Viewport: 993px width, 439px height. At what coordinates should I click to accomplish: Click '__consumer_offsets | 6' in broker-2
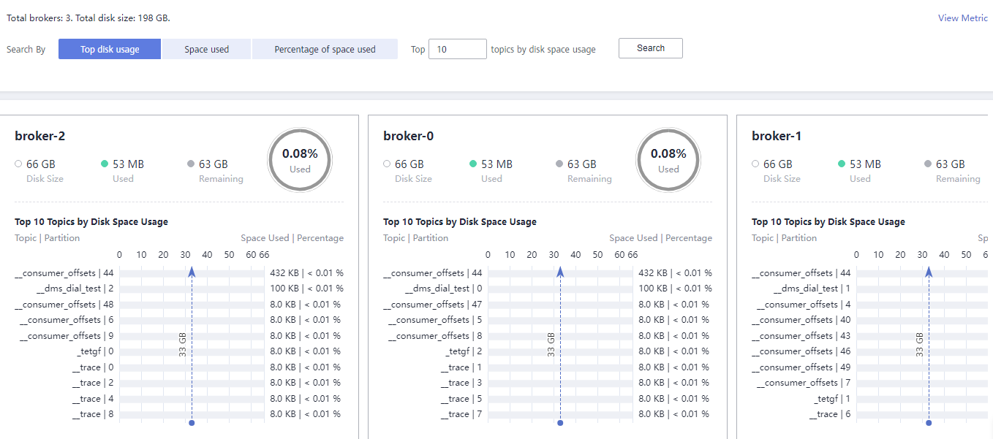click(x=67, y=320)
